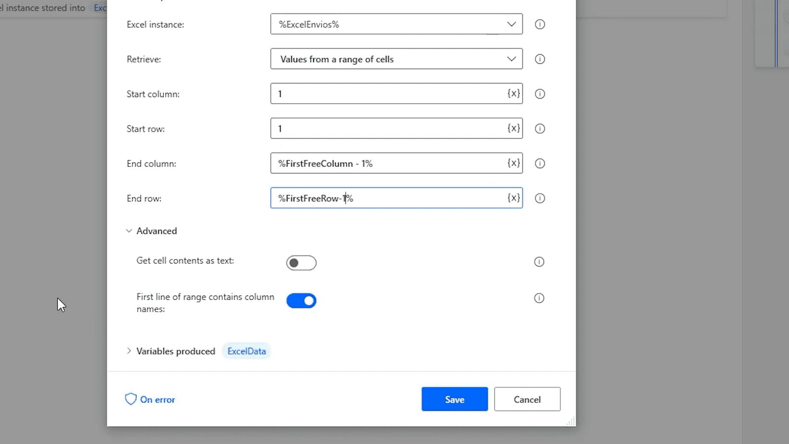This screenshot has height=444, width=789.
Task: Click the {x} variable selector beside End column
Action: (513, 163)
